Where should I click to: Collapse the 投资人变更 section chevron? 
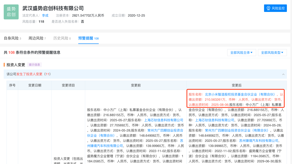click(x=283, y=74)
